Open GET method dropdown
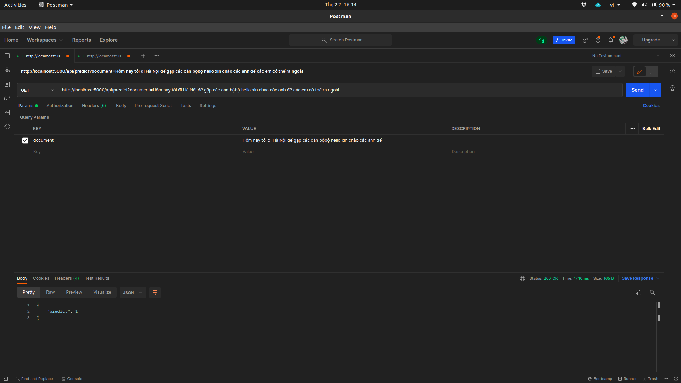The width and height of the screenshot is (681, 383). [37, 90]
